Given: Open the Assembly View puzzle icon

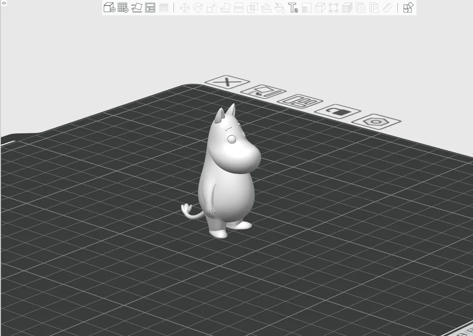Looking at the screenshot, I should pos(408,8).
